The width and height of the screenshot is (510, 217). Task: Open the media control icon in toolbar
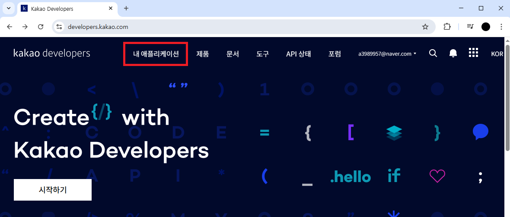(470, 27)
